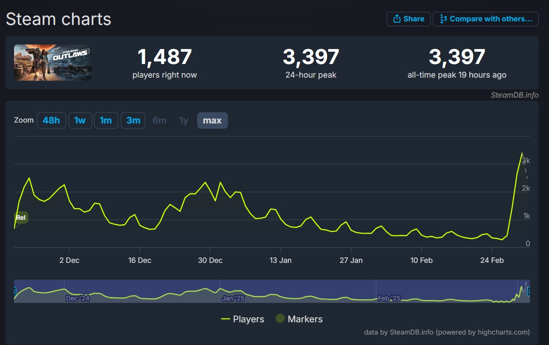Toggle the Players series in legend
The image size is (549, 345).
click(242, 319)
